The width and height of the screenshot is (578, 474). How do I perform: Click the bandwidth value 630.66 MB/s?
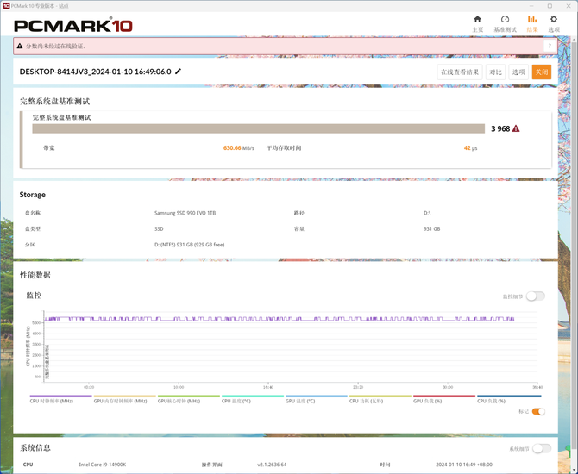[238, 148]
